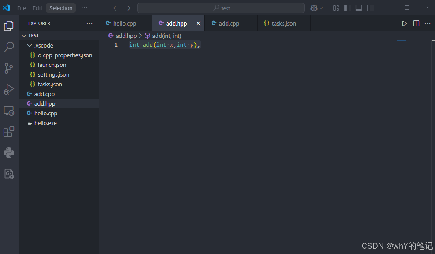
Task: Open the File menu
Action: pos(21,8)
